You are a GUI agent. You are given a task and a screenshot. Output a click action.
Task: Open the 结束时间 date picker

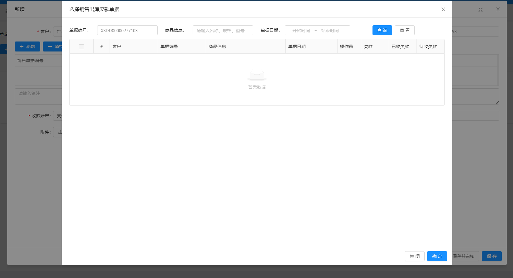click(x=330, y=30)
